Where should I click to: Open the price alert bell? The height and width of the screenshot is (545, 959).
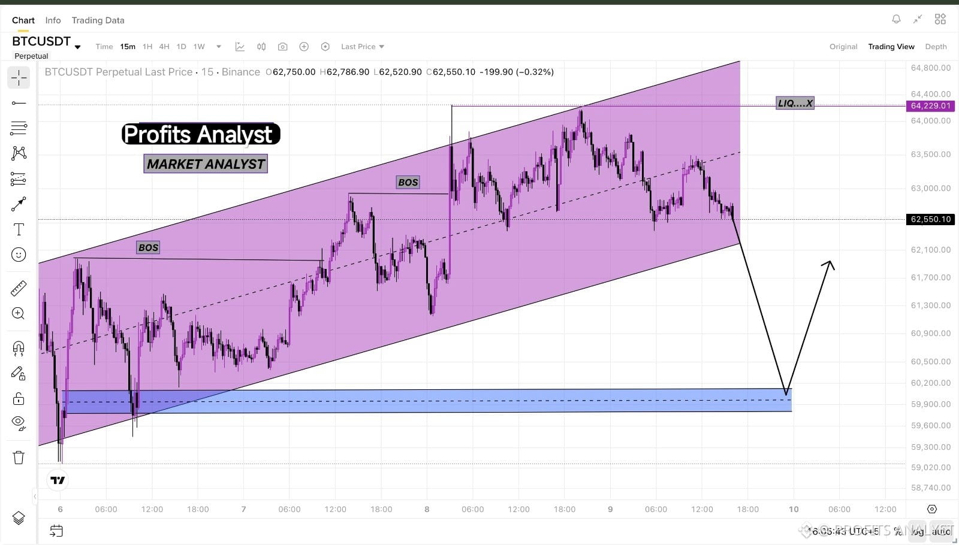point(896,19)
